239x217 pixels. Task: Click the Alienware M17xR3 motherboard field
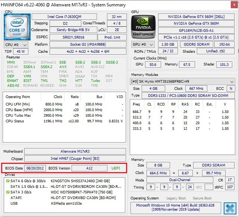(x=75, y=152)
